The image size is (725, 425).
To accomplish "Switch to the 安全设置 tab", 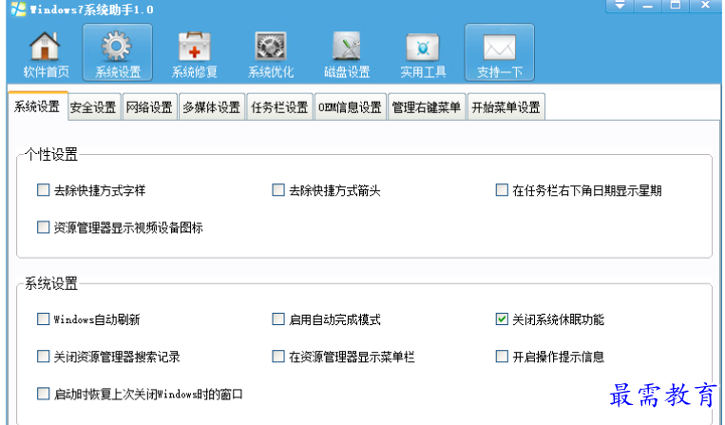I will coord(93,107).
